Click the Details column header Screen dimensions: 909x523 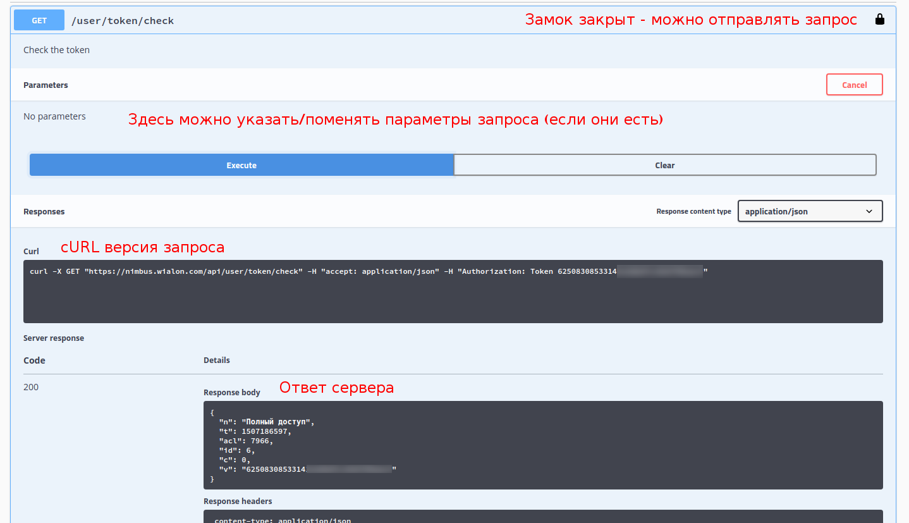[x=217, y=360]
